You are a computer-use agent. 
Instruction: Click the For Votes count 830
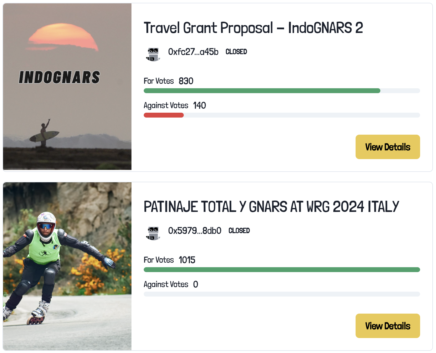pyautogui.click(x=186, y=81)
